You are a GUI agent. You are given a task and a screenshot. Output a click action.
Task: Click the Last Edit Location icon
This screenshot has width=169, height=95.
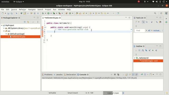coord(102,13)
